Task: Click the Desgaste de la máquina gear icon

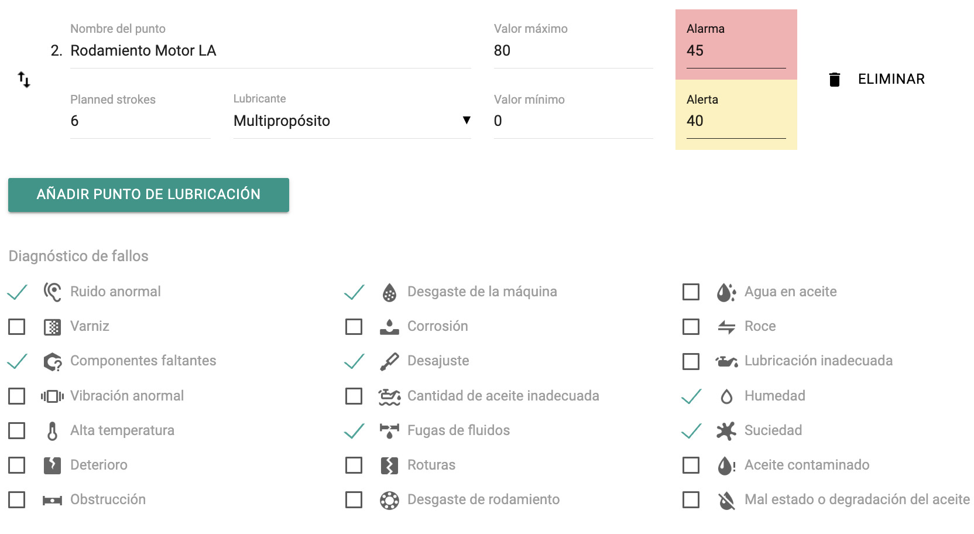Action: 389,292
